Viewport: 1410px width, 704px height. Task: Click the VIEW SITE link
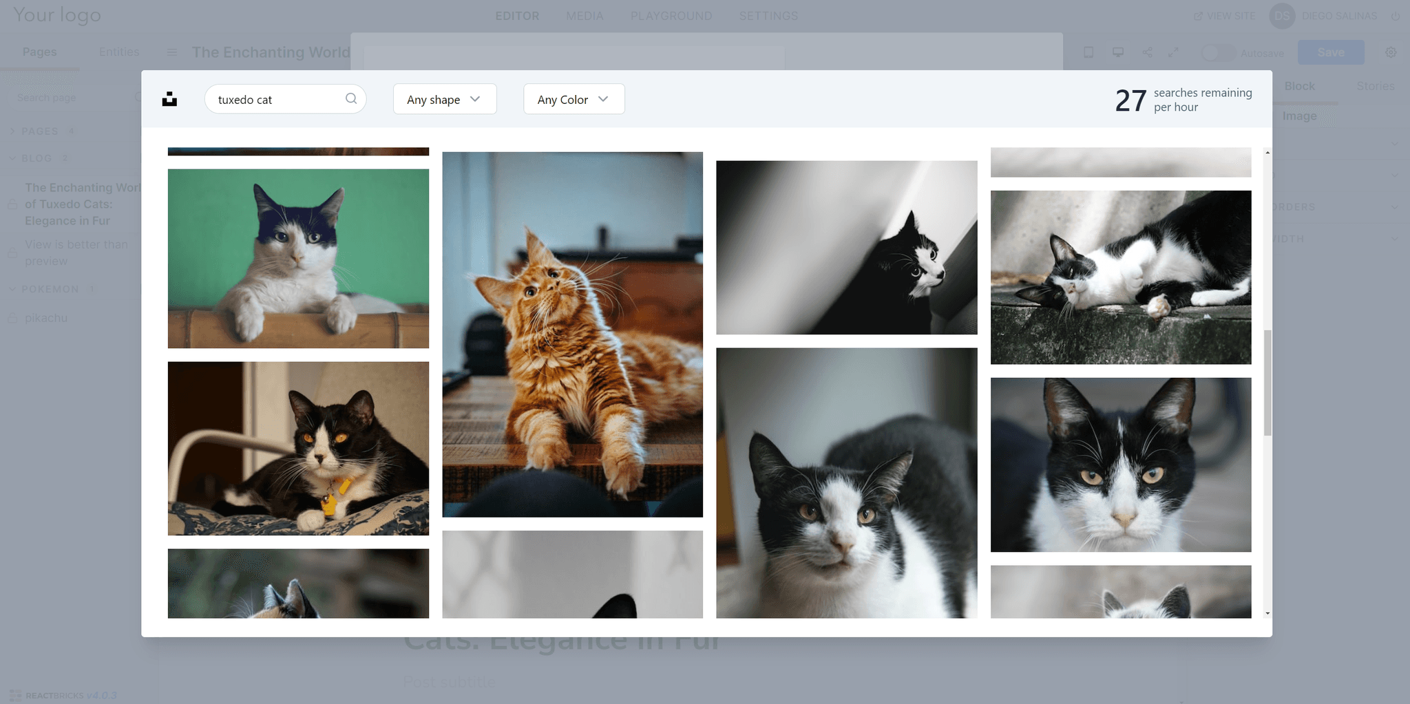point(1225,16)
